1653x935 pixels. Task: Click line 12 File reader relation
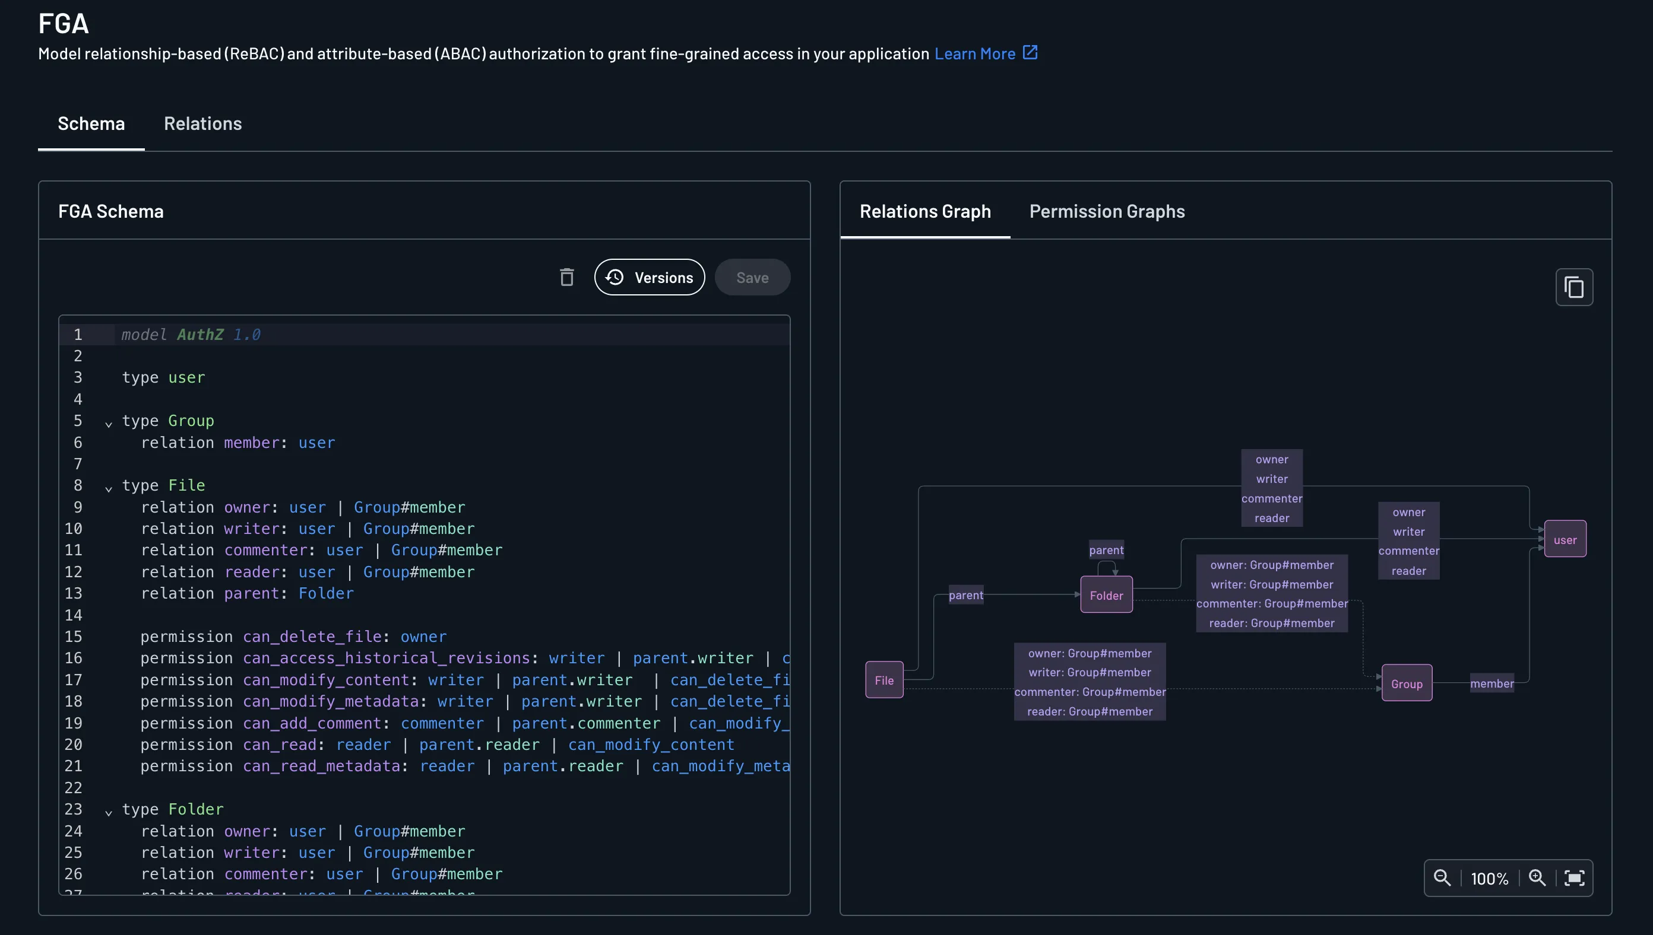(307, 571)
